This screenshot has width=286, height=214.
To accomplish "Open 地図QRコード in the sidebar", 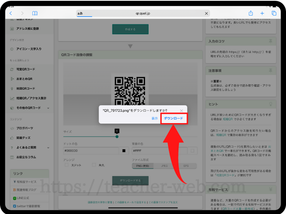I will pyautogui.click(x=25, y=88).
